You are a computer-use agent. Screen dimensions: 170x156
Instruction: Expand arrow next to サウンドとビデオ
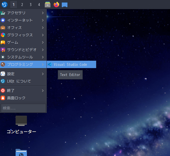43,50
